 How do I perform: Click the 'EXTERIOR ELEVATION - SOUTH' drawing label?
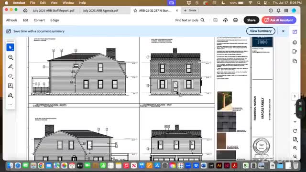click(52, 105)
